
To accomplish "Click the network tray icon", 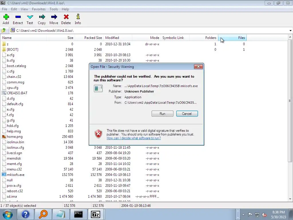I will [257, 215].
